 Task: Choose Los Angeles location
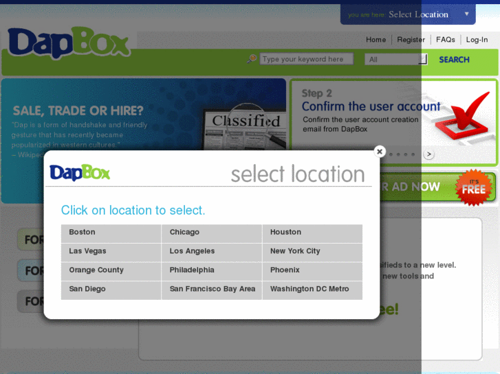pyautogui.click(x=212, y=253)
